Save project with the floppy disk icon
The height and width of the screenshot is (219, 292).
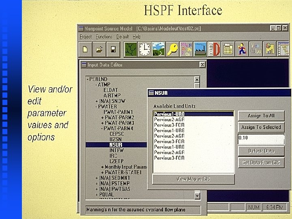click(113, 49)
